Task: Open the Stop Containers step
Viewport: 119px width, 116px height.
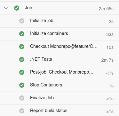Action: [x=59, y=85]
